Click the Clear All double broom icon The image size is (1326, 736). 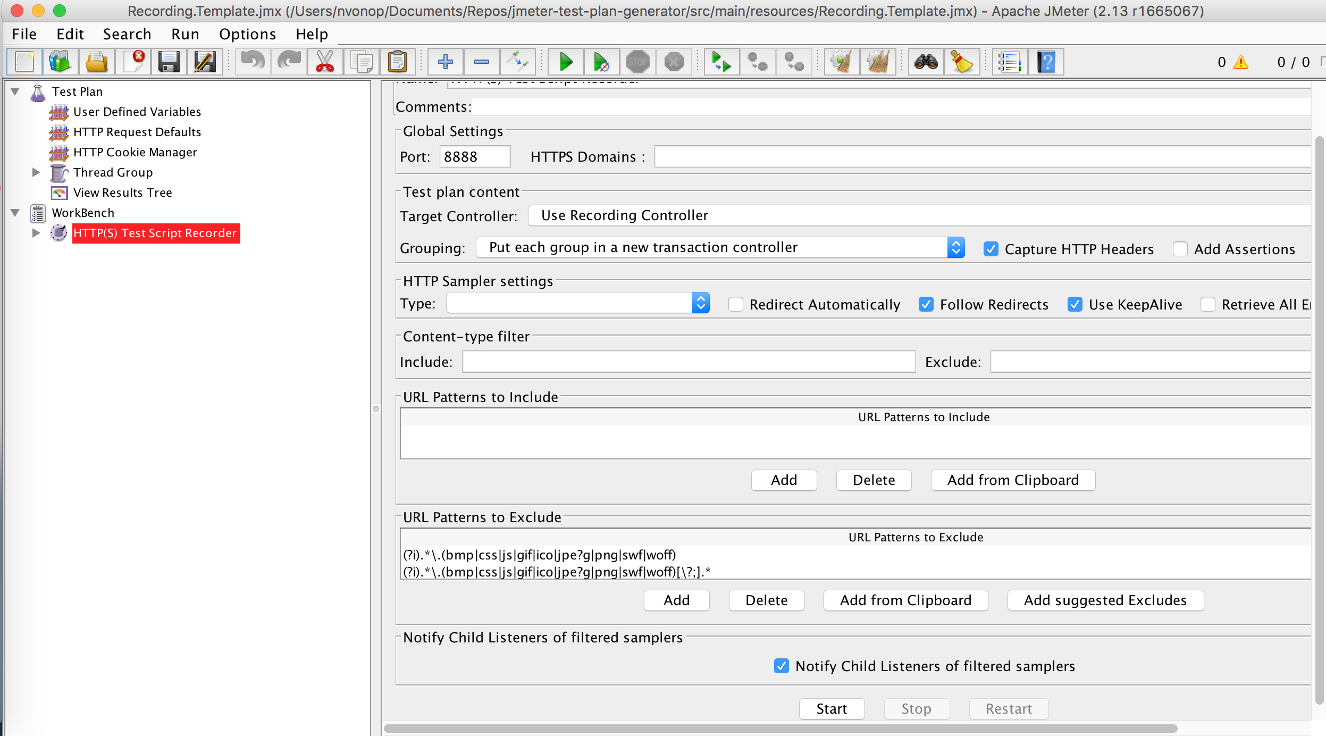pos(878,62)
